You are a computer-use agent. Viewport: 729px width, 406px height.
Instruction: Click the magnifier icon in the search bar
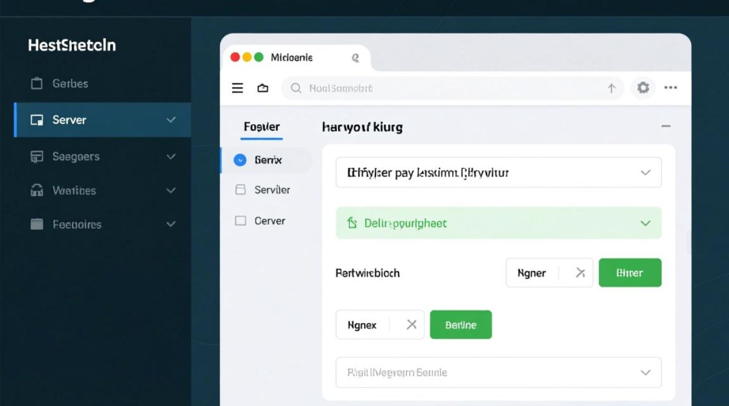click(296, 88)
